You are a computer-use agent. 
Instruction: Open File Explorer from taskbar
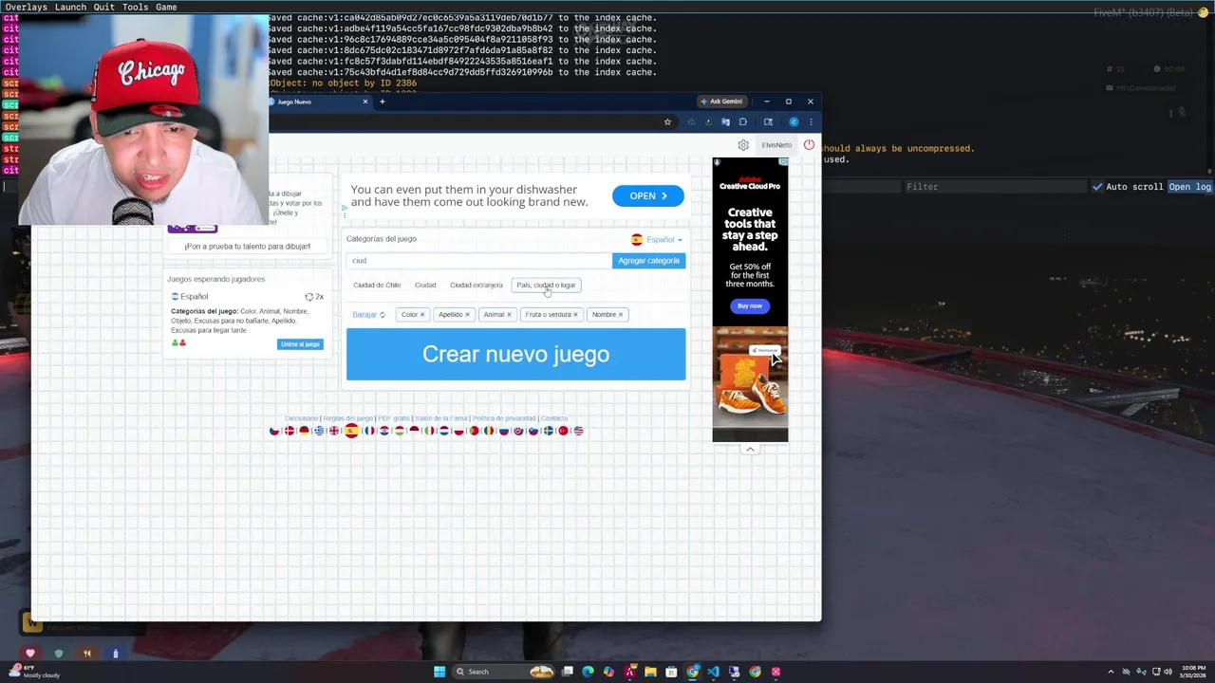point(650,672)
